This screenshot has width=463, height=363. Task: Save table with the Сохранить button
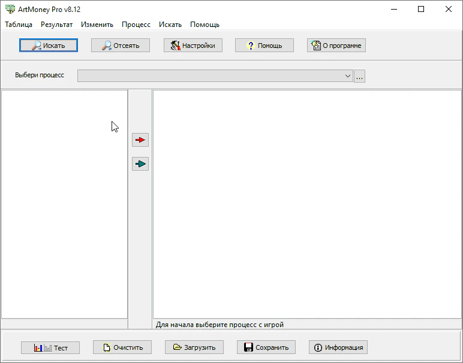coord(266,347)
